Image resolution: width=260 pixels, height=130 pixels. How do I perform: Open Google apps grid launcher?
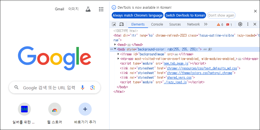101,9
